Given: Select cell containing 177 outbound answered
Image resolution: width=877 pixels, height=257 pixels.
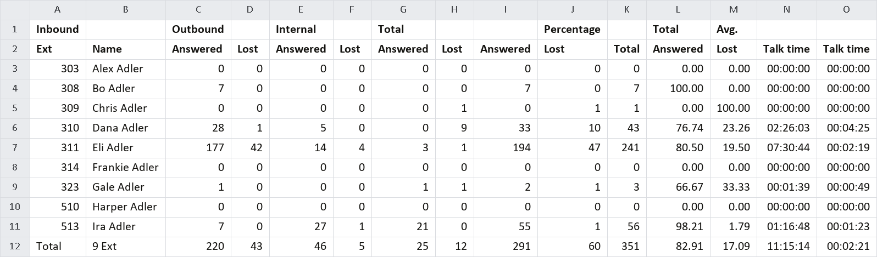Looking at the screenshot, I should click(198, 148).
